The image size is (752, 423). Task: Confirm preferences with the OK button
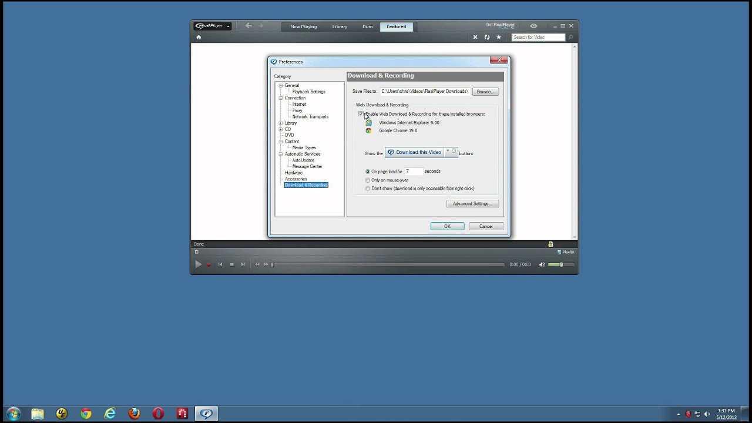coord(447,226)
